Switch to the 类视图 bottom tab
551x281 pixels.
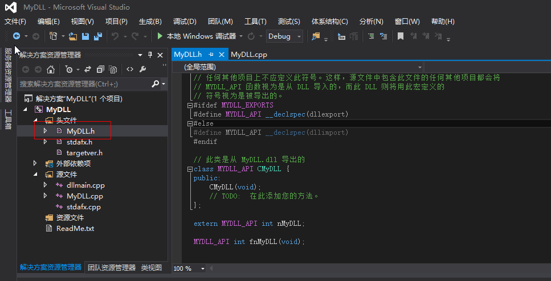pyautogui.click(x=152, y=267)
